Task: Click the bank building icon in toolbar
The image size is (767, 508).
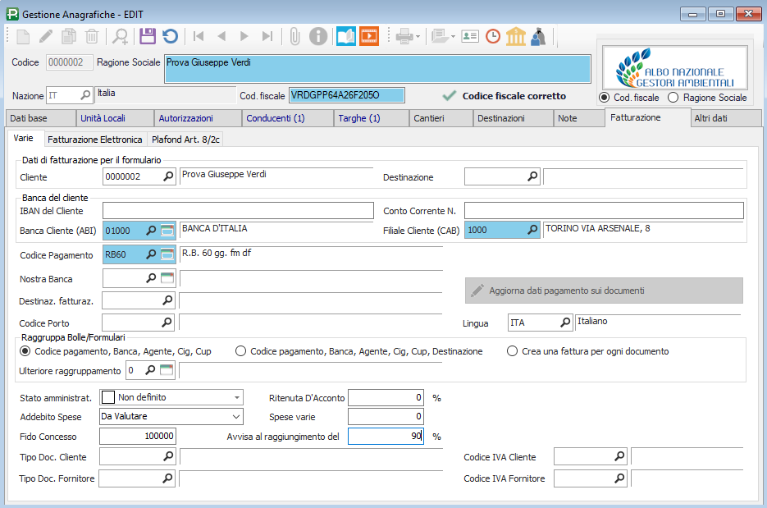Action: click(516, 36)
